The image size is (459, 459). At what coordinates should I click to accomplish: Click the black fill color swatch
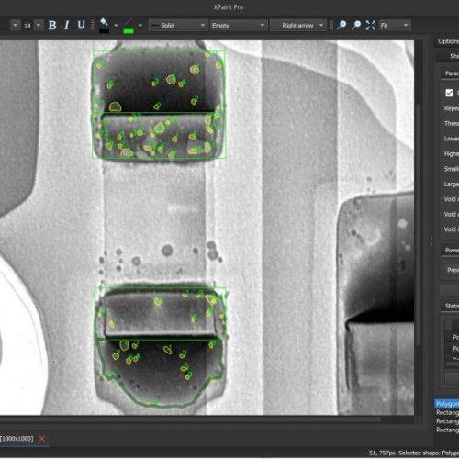pyautogui.click(x=104, y=31)
